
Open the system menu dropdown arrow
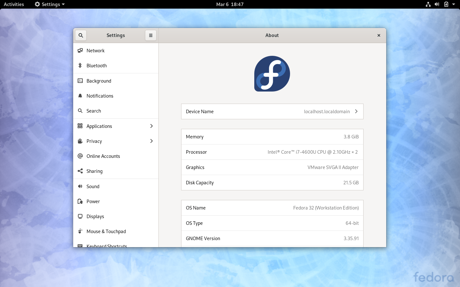(454, 4)
